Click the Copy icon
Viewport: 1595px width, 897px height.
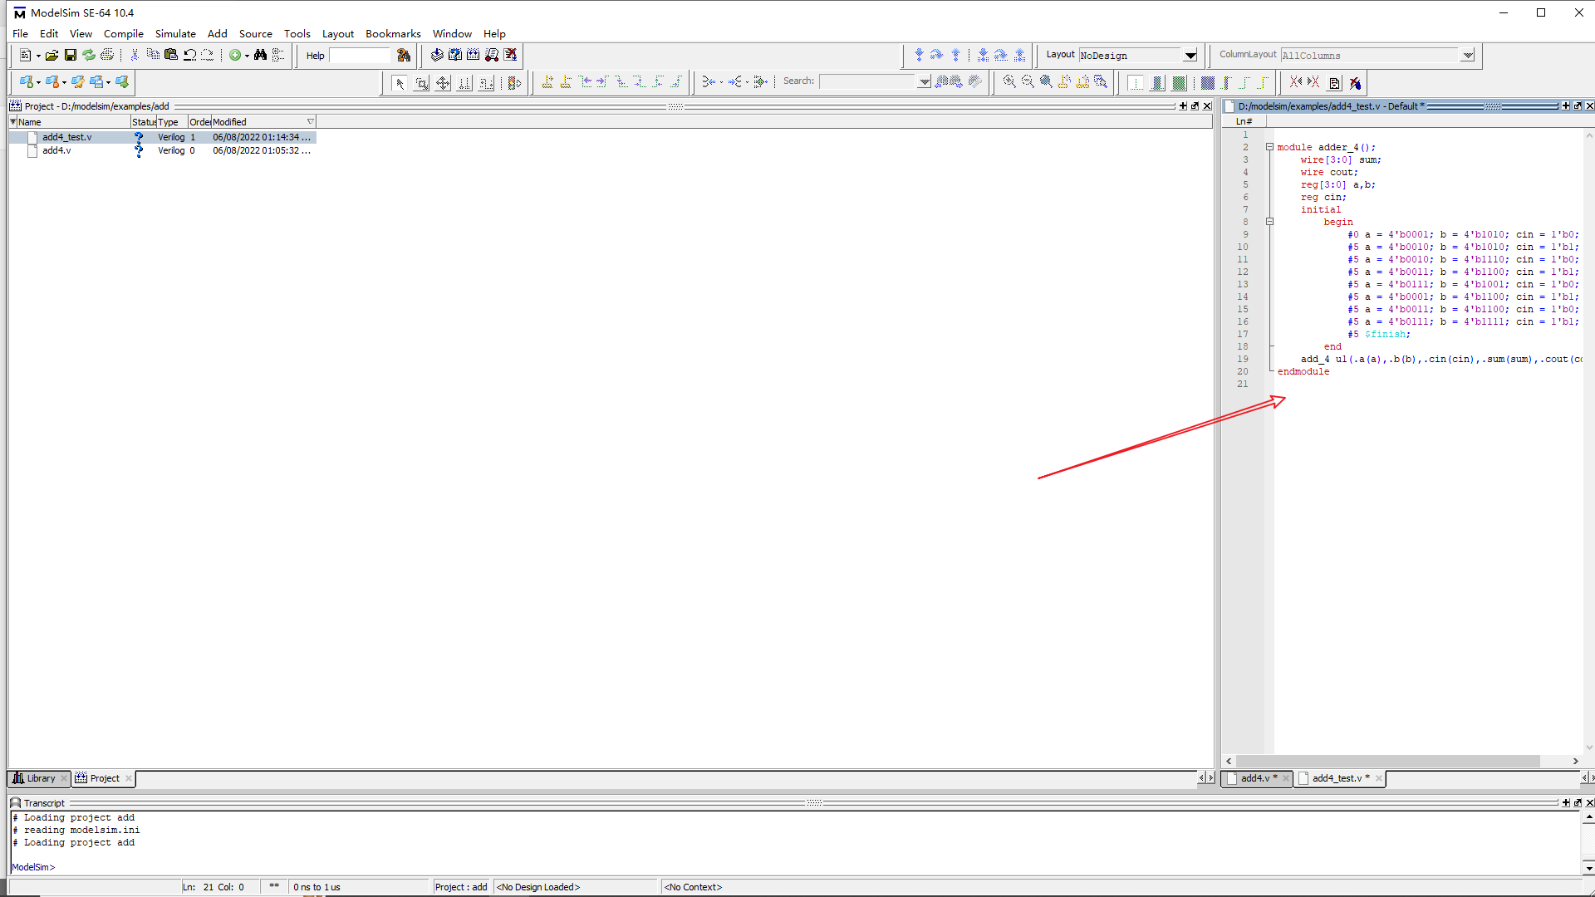point(153,55)
